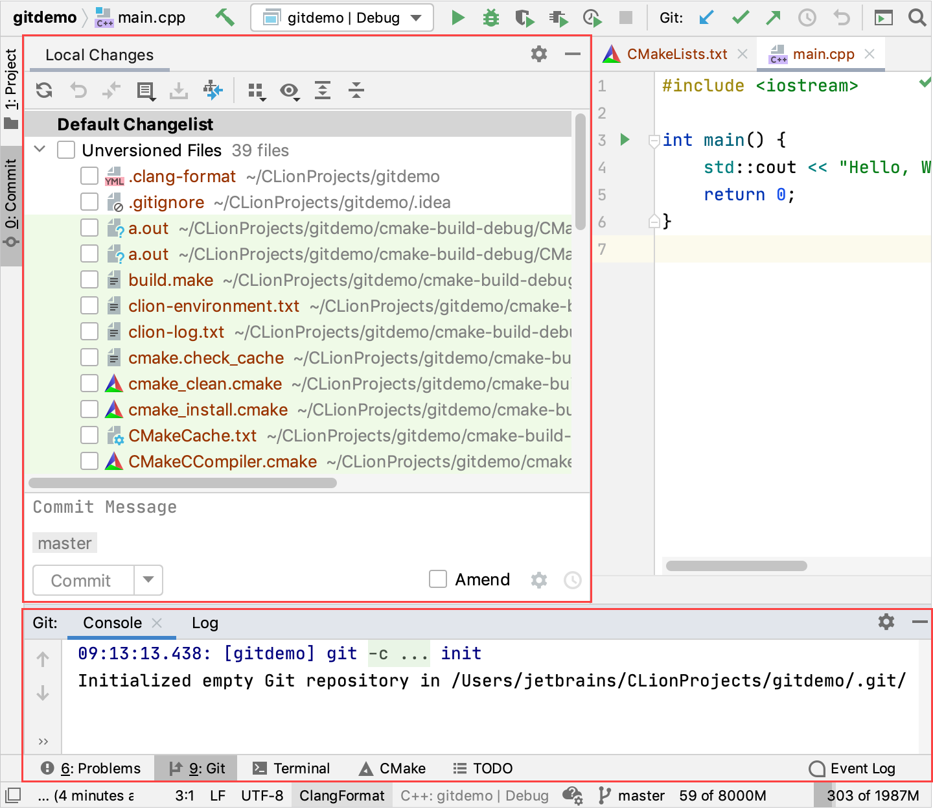
Task: Enable the Amend checkbox
Action: (437, 579)
